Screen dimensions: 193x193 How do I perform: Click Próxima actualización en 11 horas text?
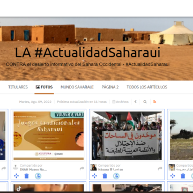82,102
